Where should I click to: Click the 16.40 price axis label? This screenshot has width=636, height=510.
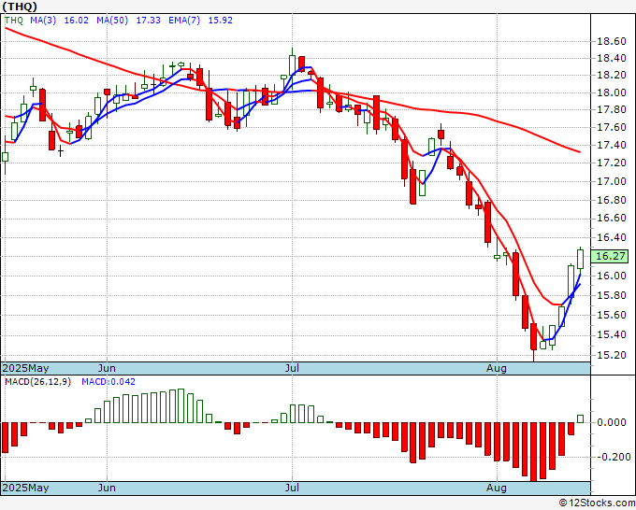(612, 237)
